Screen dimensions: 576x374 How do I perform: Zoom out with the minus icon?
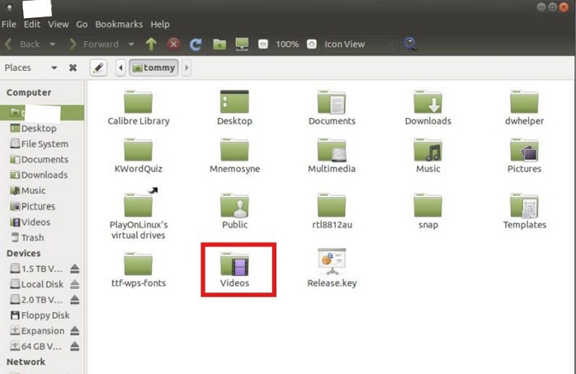[263, 44]
